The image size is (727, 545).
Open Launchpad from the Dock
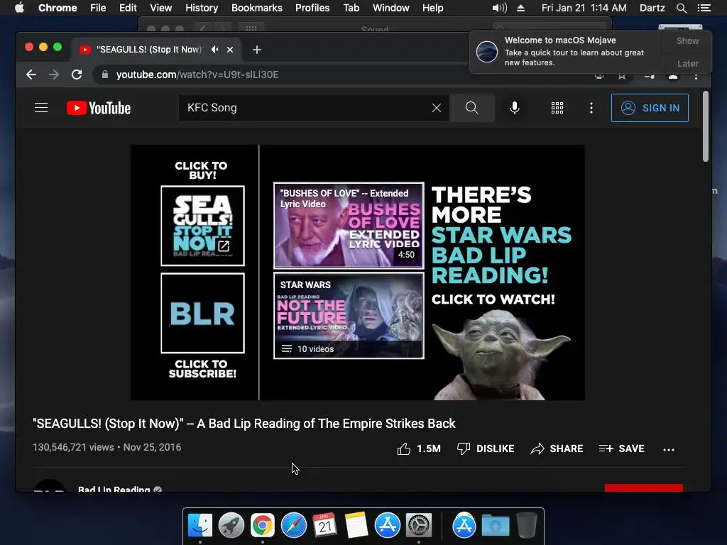(231, 526)
